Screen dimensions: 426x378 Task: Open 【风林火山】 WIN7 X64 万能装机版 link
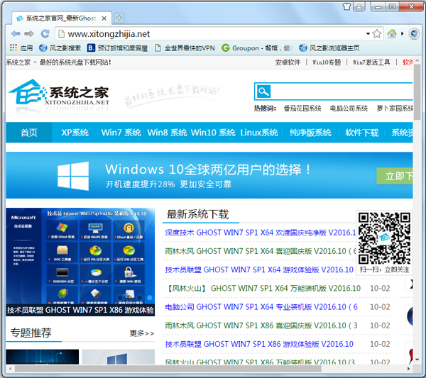(263, 288)
